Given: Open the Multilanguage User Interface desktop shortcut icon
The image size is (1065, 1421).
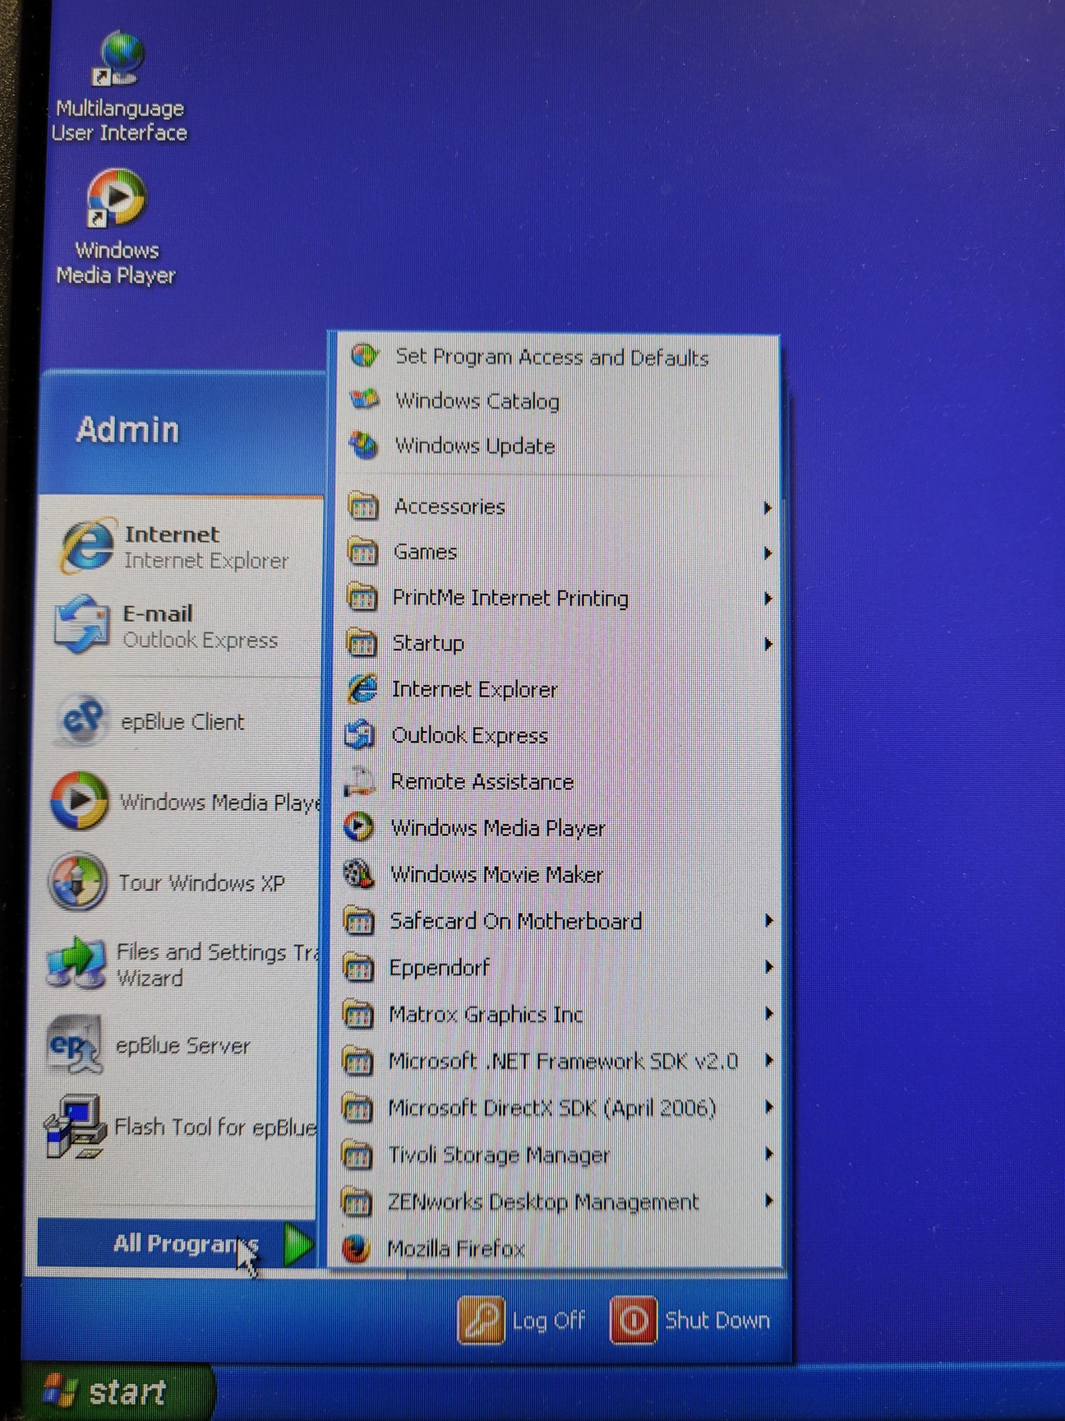Looking at the screenshot, I should pos(120,59).
